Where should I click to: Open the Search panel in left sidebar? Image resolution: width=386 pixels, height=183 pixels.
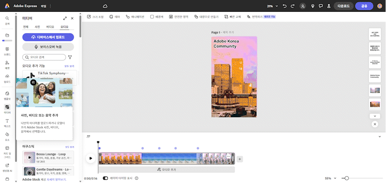click(x=7, y=20)
